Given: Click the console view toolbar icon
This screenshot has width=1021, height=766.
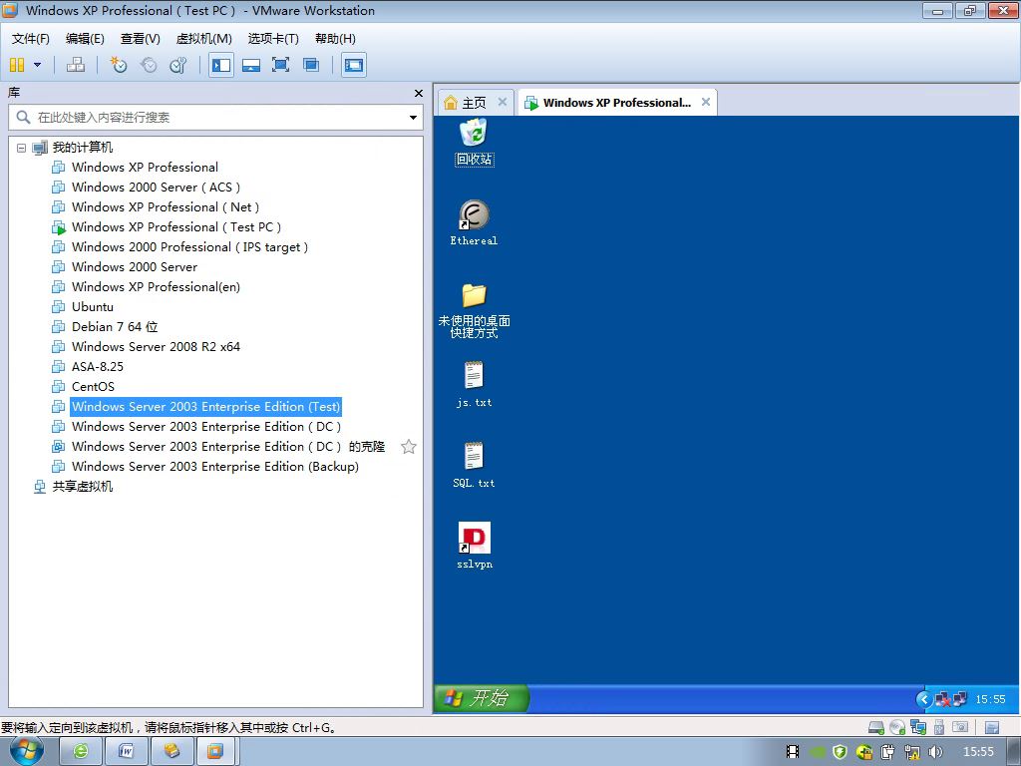Looking at the screenshot, I should [354, 65].
